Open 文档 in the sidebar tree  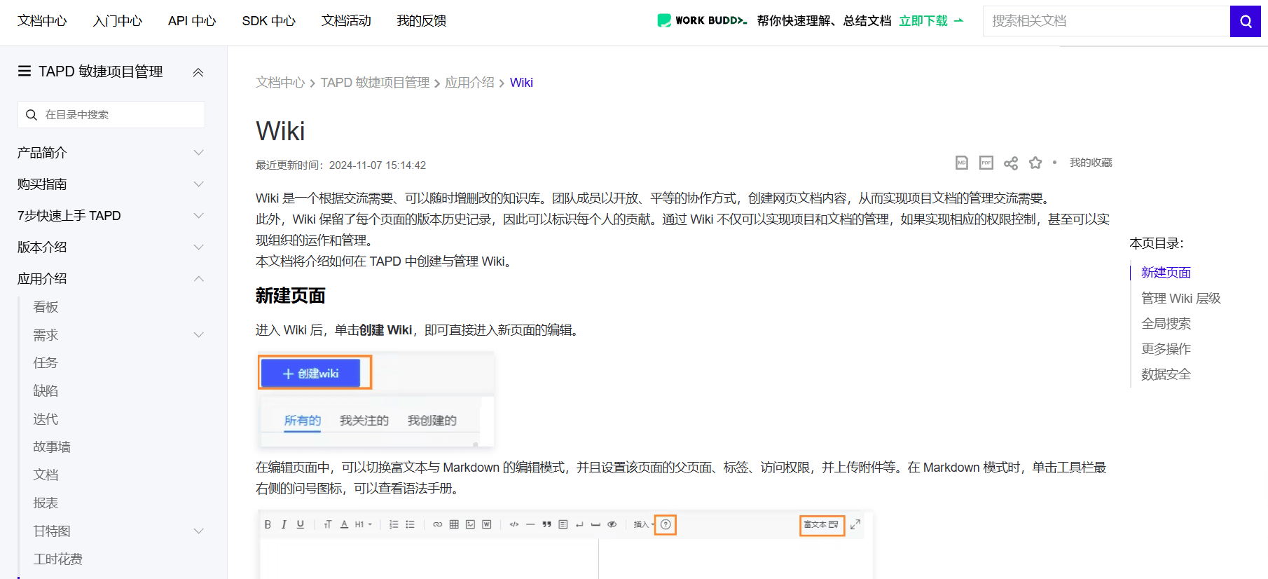[x=46, y=475]
